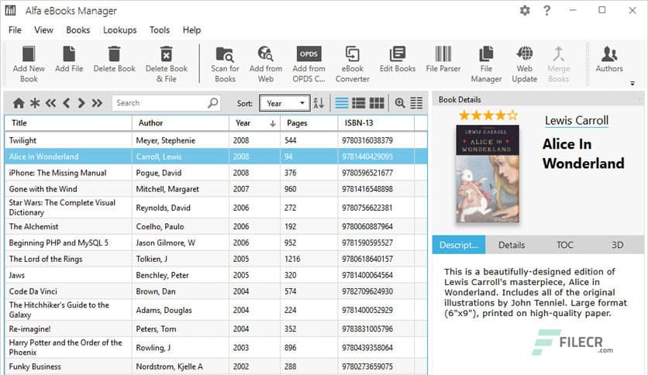The image size is (648, 375).
Task: Select The Alchemist row
Action: tap(215, 226)
